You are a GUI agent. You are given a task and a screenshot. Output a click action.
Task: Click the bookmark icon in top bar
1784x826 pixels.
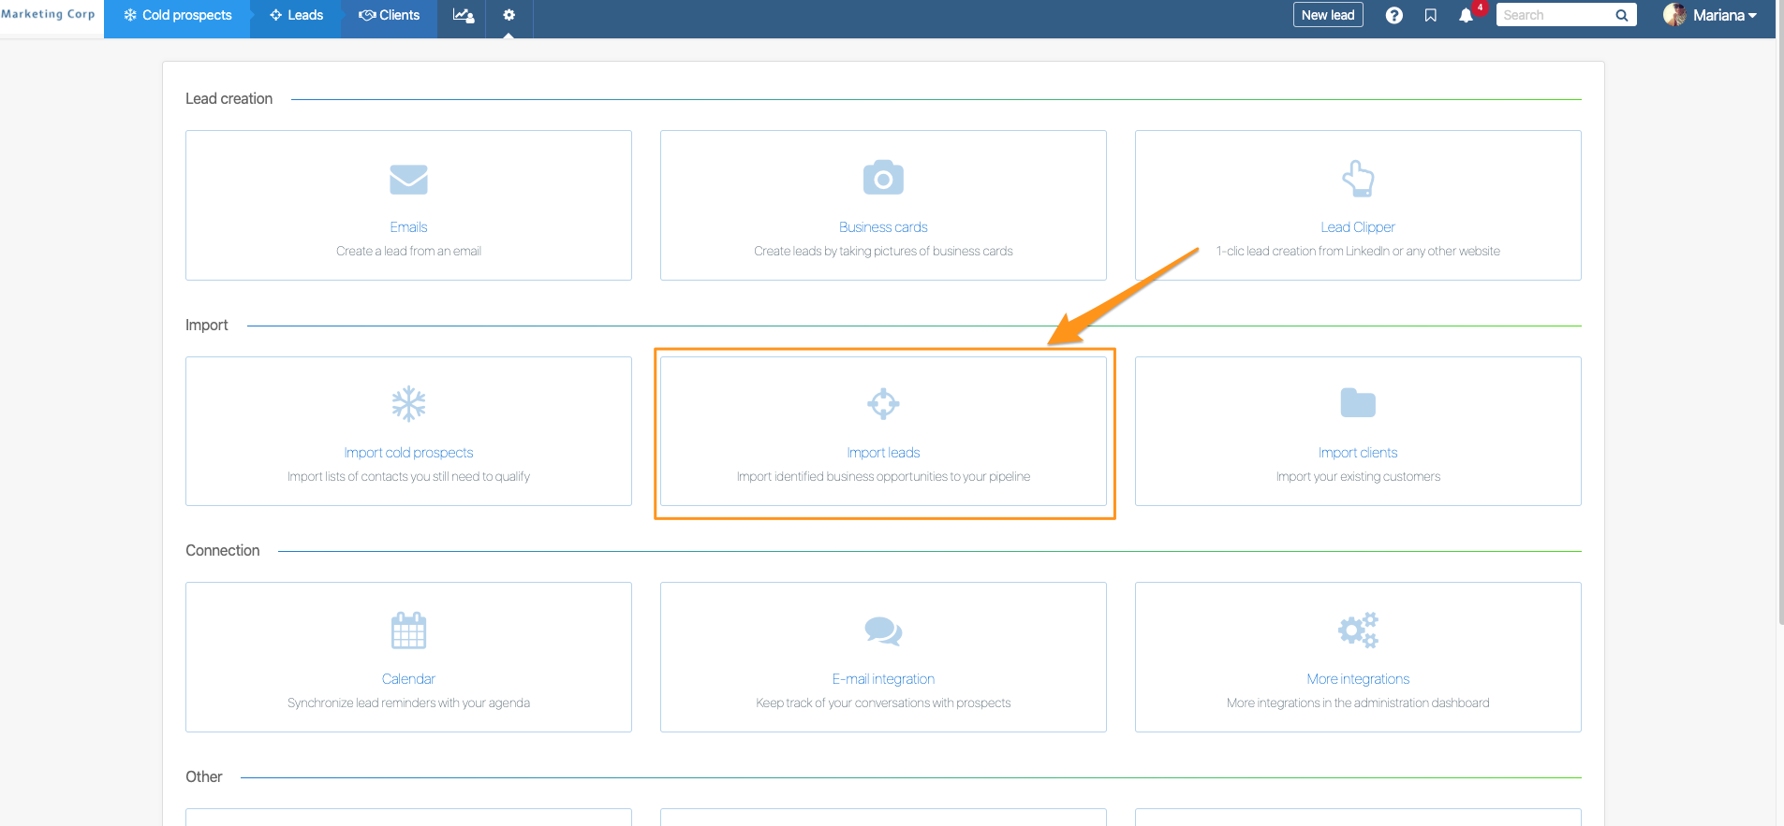click(1430, 16)
